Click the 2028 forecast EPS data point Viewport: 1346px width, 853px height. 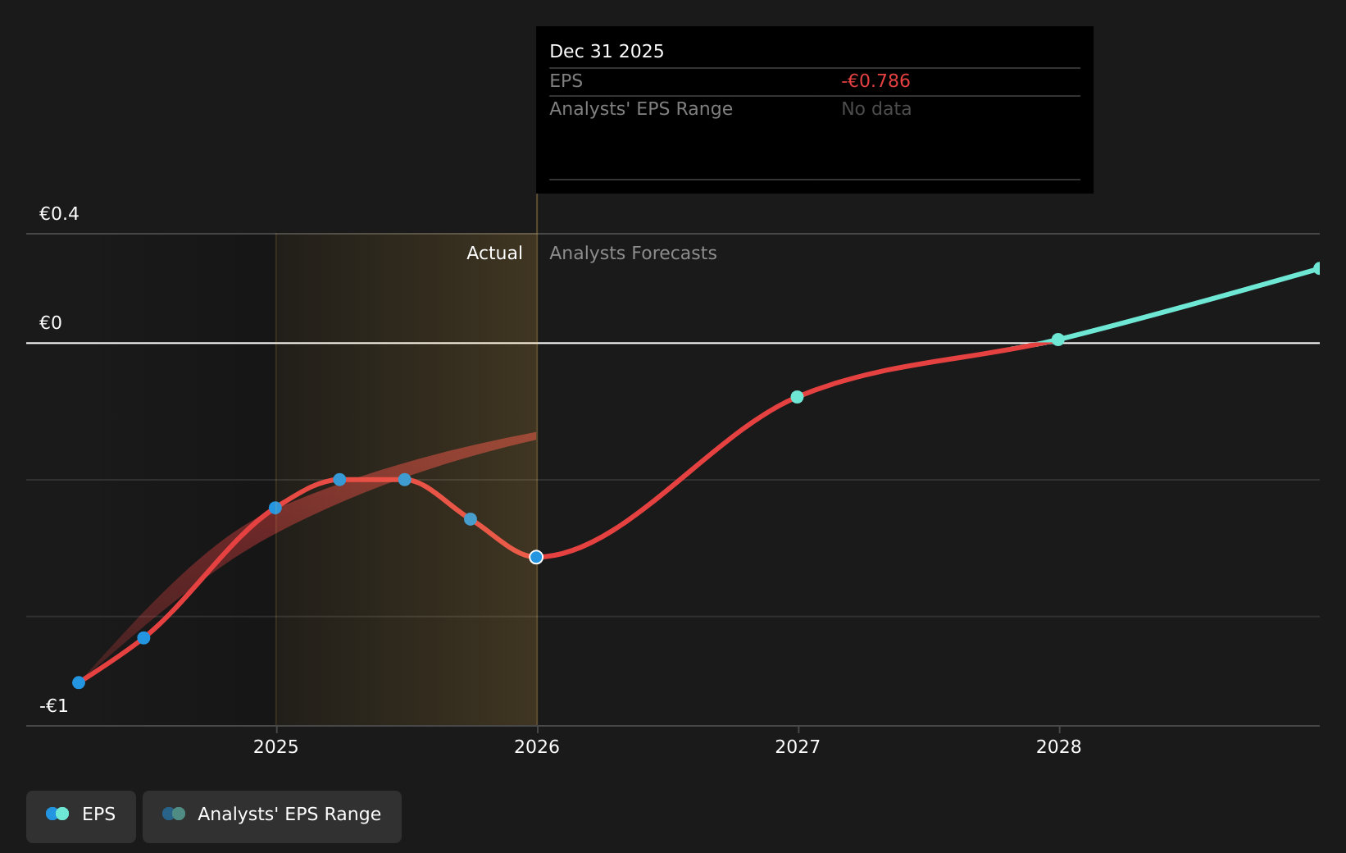pyautogui.click(x=1058, y=340)
